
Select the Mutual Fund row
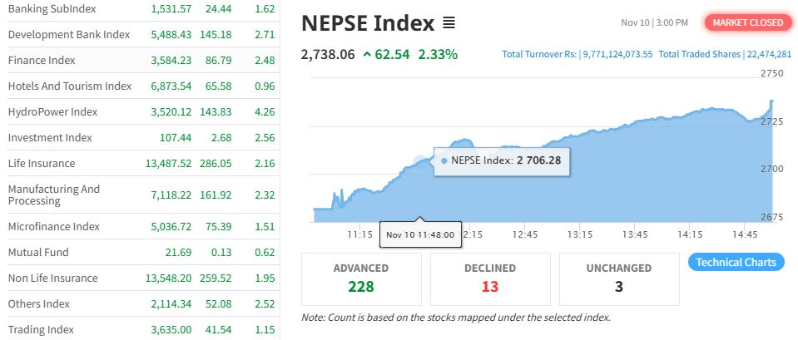tap(38, 252)
